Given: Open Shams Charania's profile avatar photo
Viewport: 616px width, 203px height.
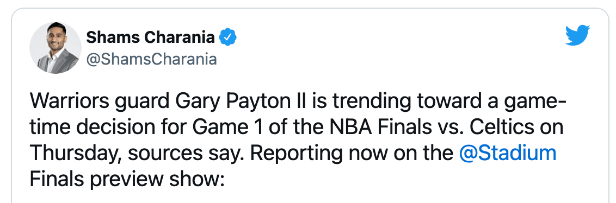Looking at the screenshot, I should (x=56, y=48).
